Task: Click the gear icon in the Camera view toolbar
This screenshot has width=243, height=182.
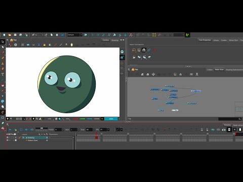Action: [16, 44]
